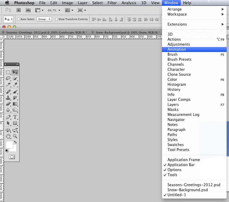
Task: Select the History Brush tool
Action: [x=15, y=98]
